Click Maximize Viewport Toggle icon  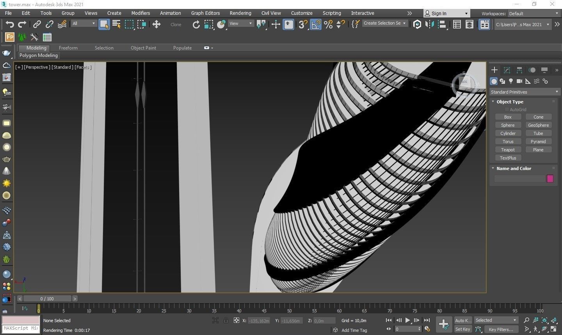[x=553, y=329]
